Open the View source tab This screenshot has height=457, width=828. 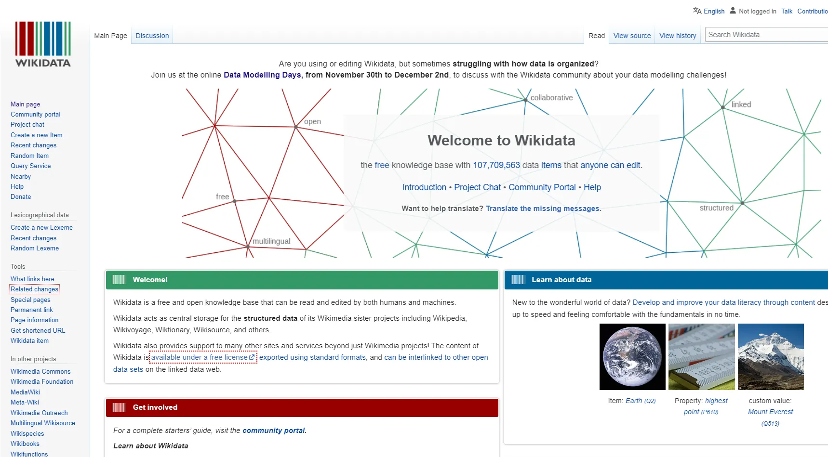[631, 35]
